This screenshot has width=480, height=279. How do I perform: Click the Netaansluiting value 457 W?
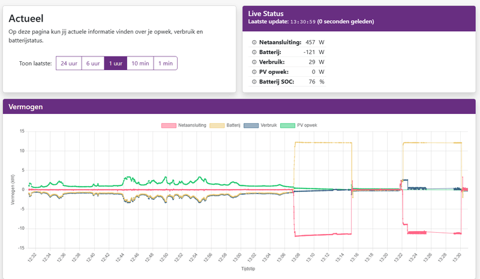click(314, 42)
